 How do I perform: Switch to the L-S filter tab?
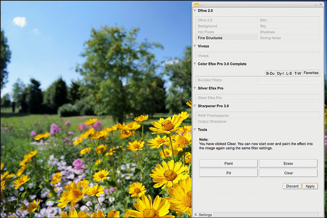pos(289,73)
